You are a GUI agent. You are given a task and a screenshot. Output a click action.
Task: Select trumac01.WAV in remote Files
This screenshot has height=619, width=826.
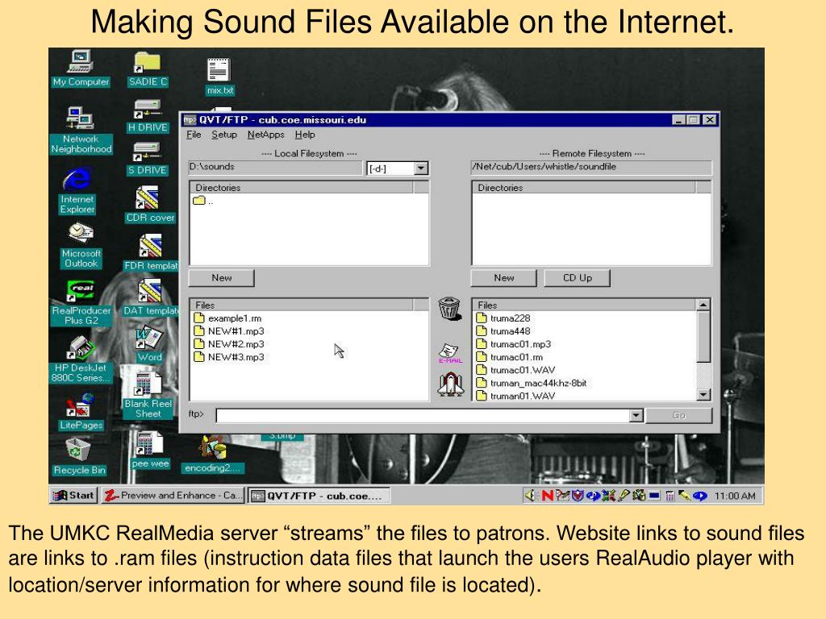point(515,370)
